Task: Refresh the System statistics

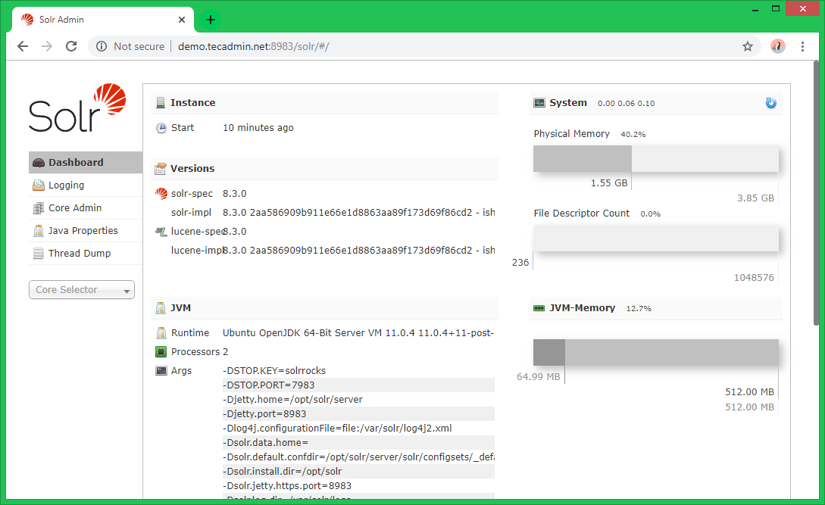Action: pyautogui.click(x=770, y=103)
